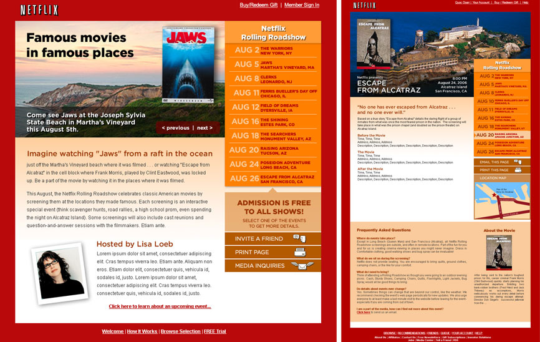This screenshot has width=540, height=342.
Task: Click the printer icon beside Print Page
Action: point(299,252)
